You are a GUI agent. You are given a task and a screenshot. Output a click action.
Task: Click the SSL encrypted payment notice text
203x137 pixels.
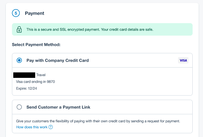click(x=90, y=29)
